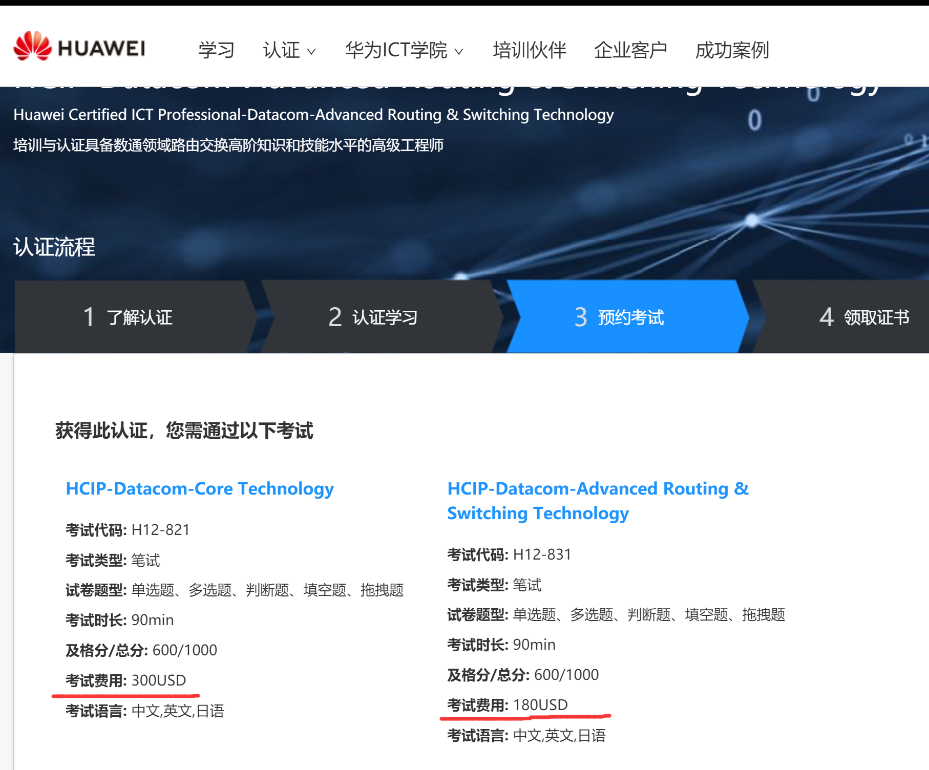Click 试卷题型 line under H12-831

(x=616, y=614)
